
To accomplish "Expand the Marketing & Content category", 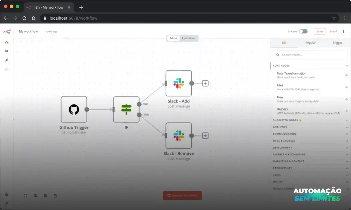I will (347, 161).
